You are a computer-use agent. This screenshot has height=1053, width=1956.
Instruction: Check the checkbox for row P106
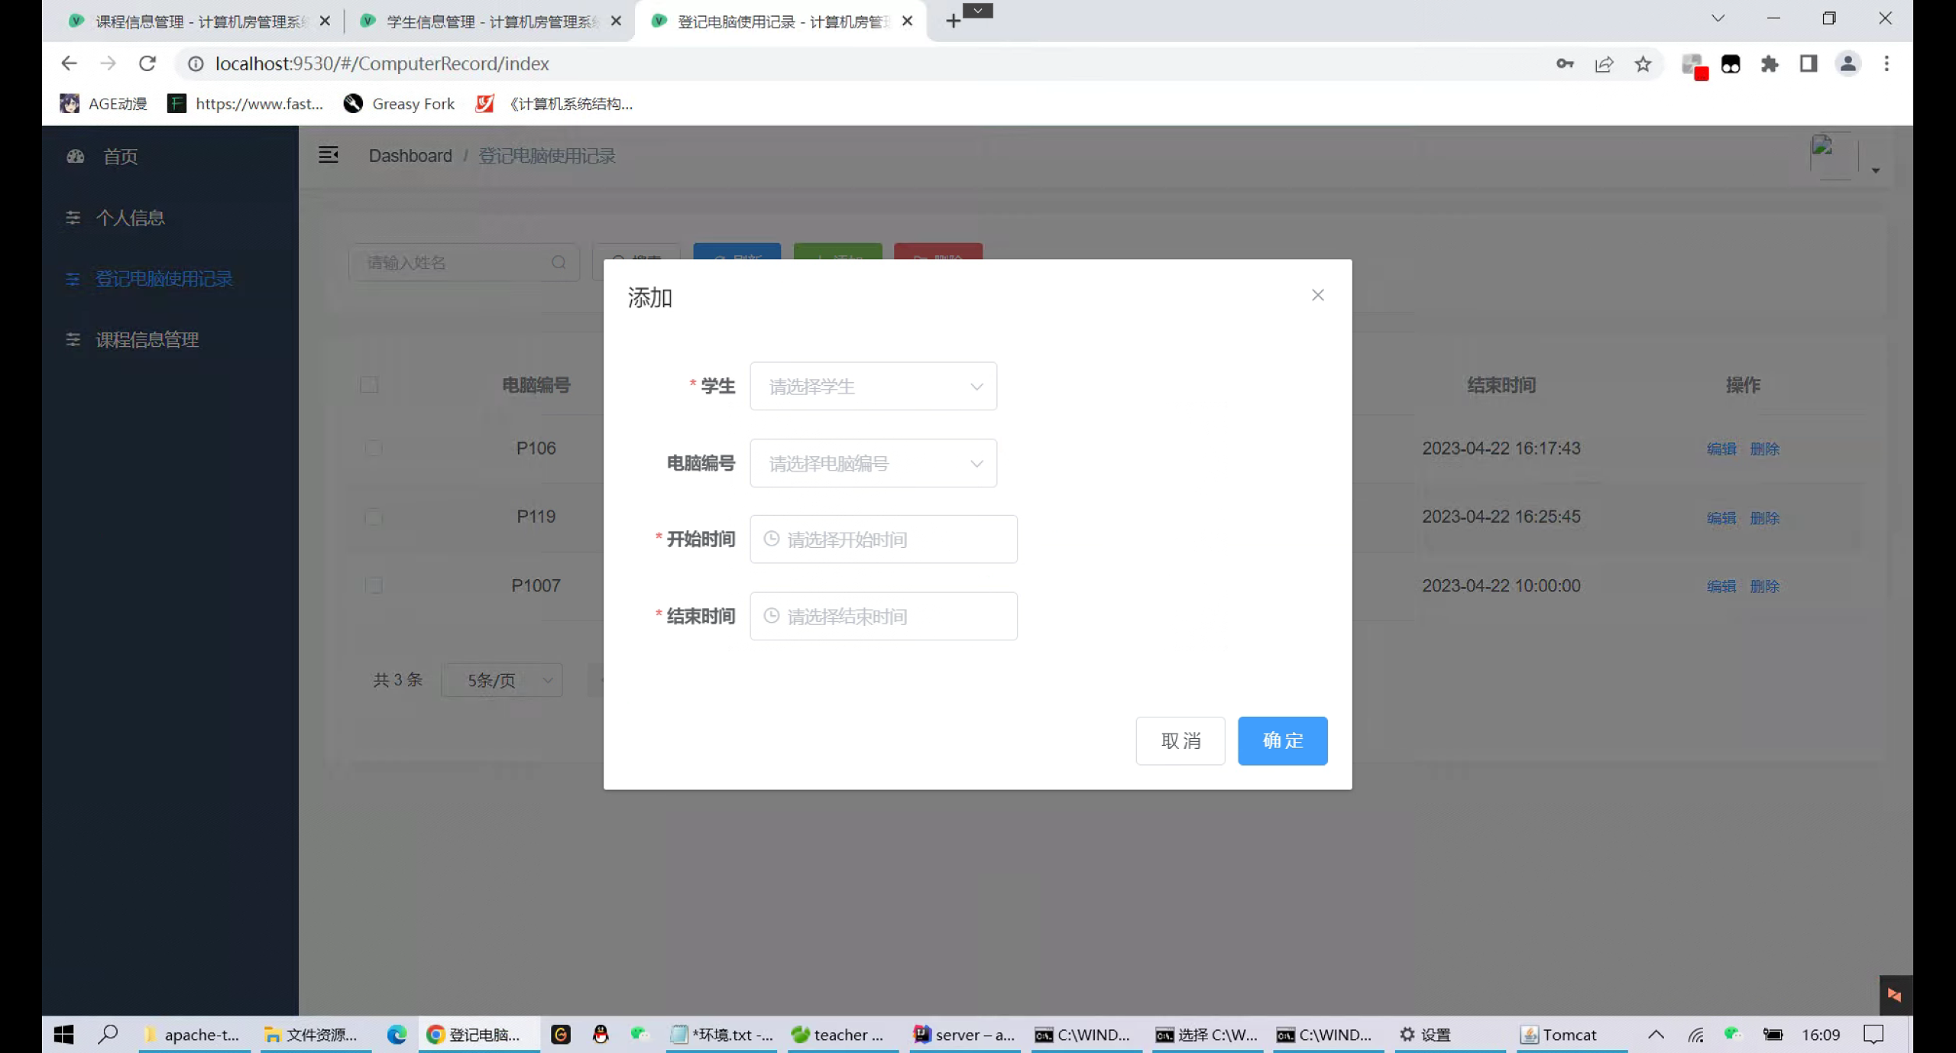[x=373, y=449]
